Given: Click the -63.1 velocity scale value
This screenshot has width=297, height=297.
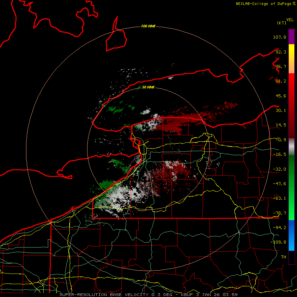Looking at the screenshot, I should [x=280, y=198].
